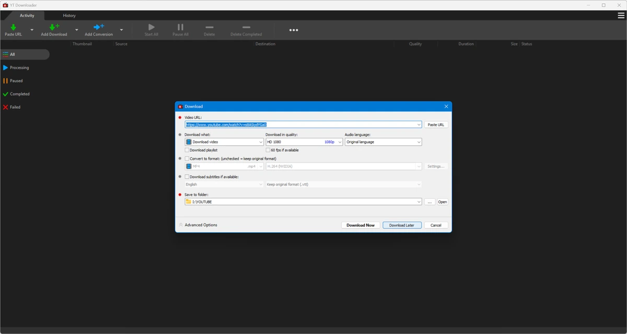Image resolution: width=627 pixels, height=334 pixels.
Task: Click the Paste URL button in dialog
Action: pos(436,125)
